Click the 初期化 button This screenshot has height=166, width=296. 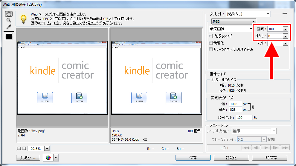[231, 158]
